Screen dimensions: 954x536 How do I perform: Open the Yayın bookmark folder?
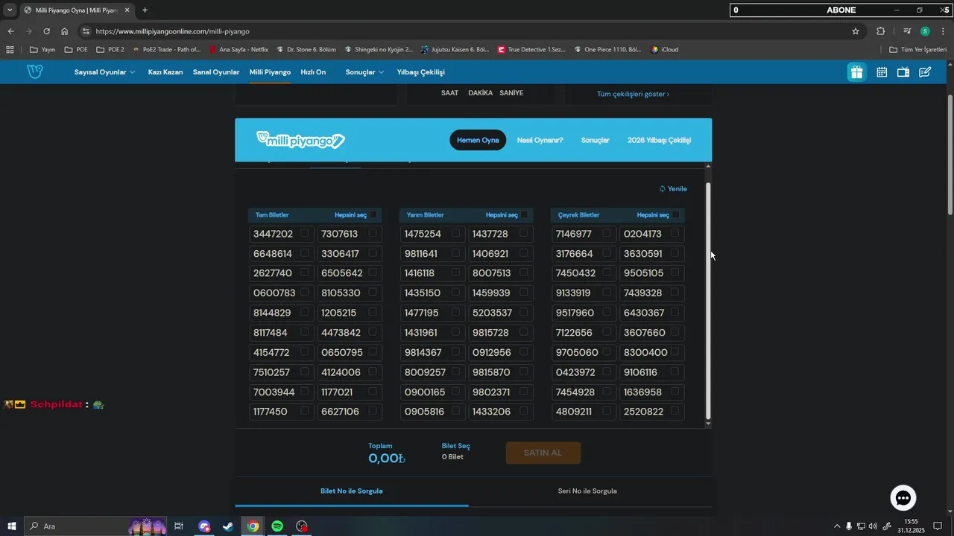[x=42, y=50]
